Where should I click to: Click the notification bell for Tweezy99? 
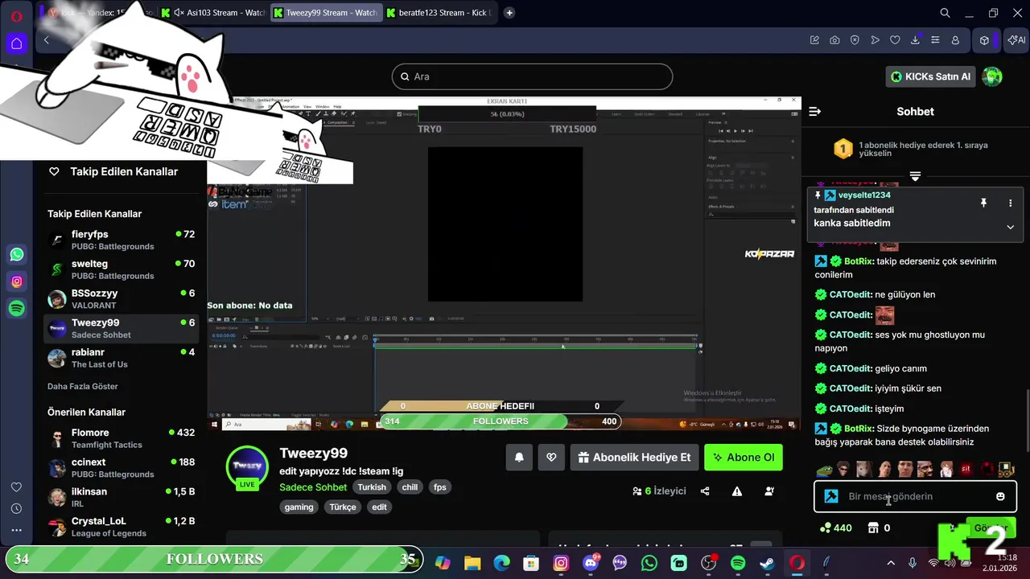519,458
